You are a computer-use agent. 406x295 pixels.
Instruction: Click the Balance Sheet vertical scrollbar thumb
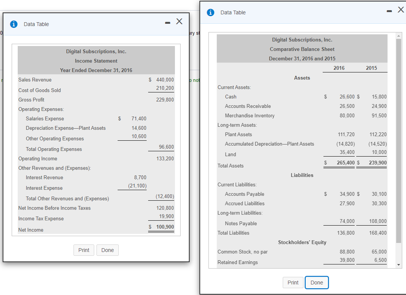coord(399,141)
